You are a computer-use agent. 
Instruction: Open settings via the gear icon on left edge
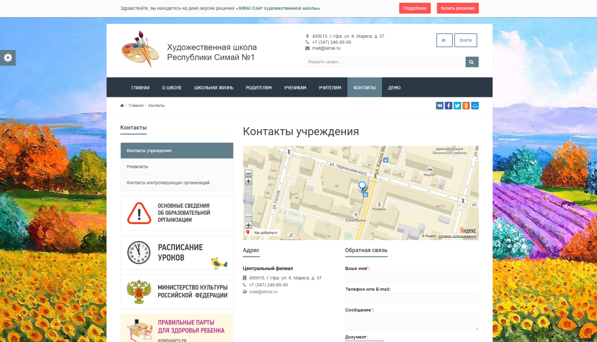(8, 58)
